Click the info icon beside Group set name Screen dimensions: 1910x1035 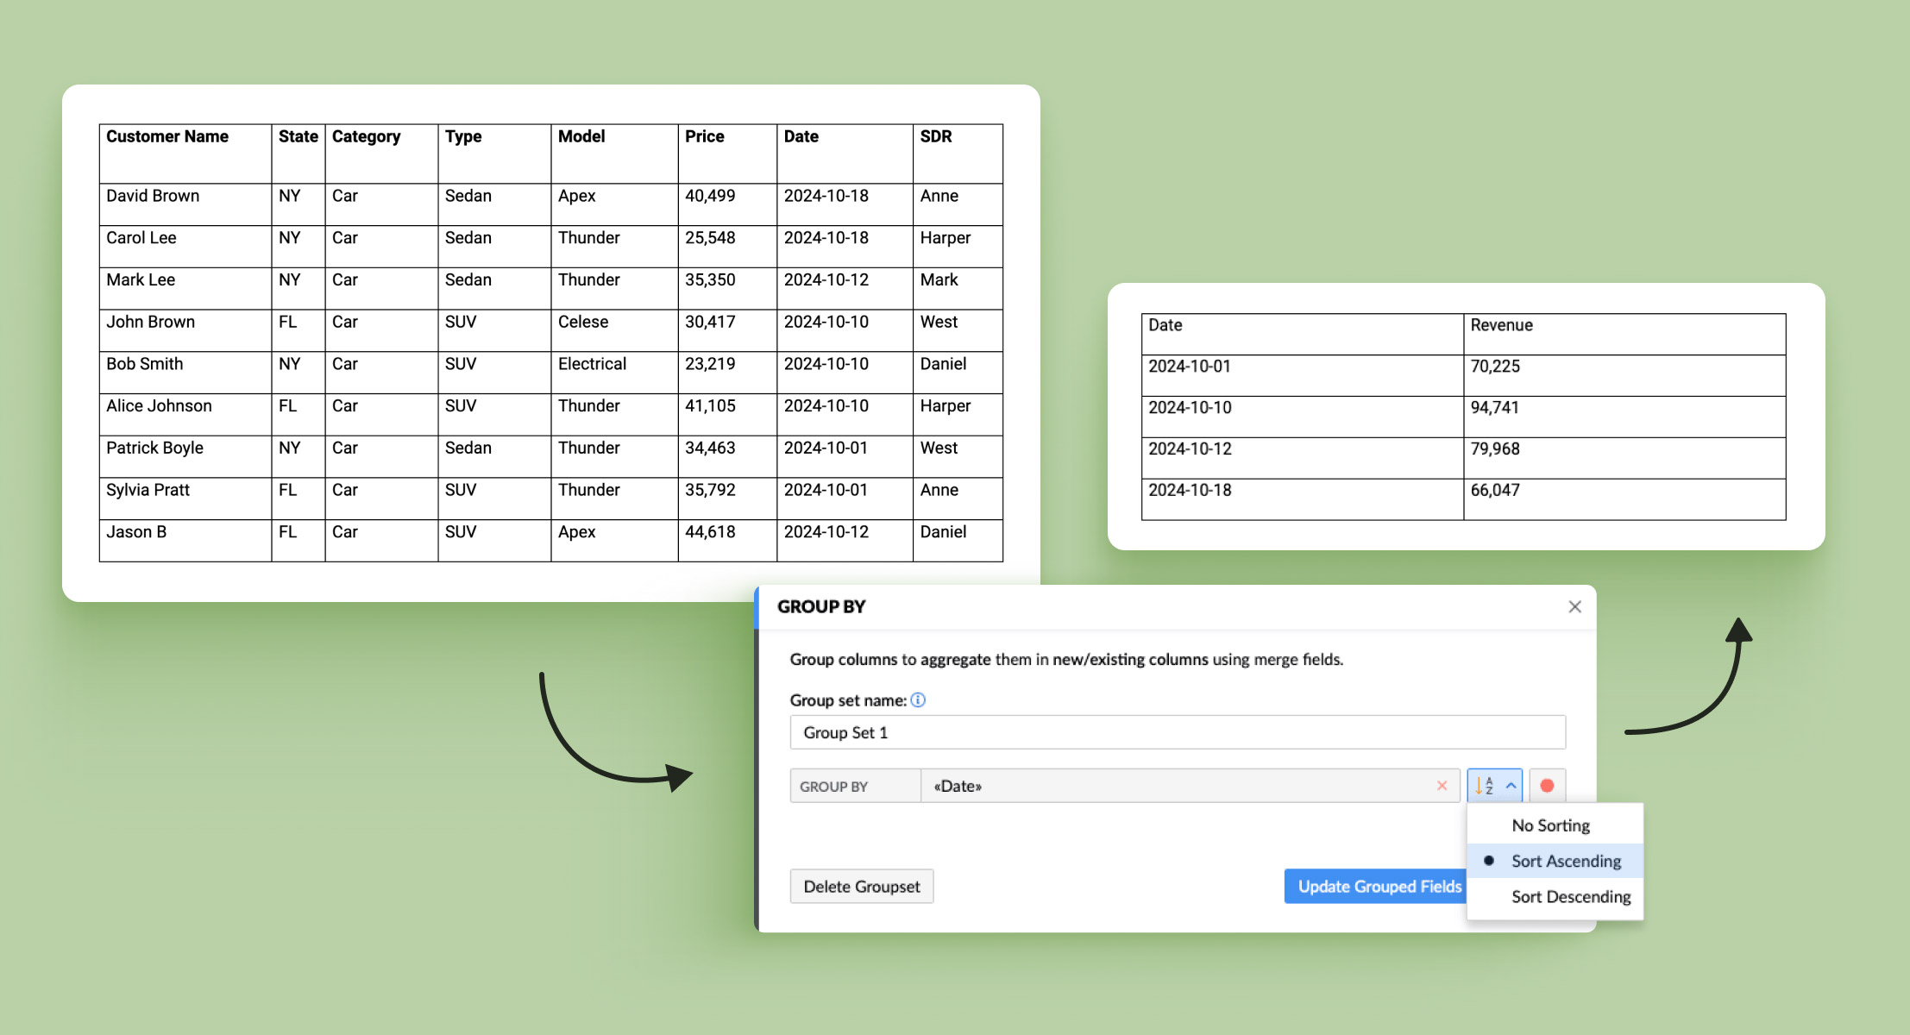coord(918,700)
